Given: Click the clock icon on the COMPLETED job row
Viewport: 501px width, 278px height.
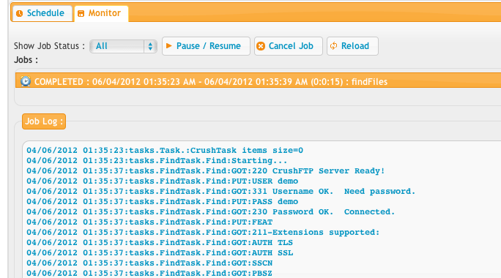Looking at the screenshot, I should (26, 81).
